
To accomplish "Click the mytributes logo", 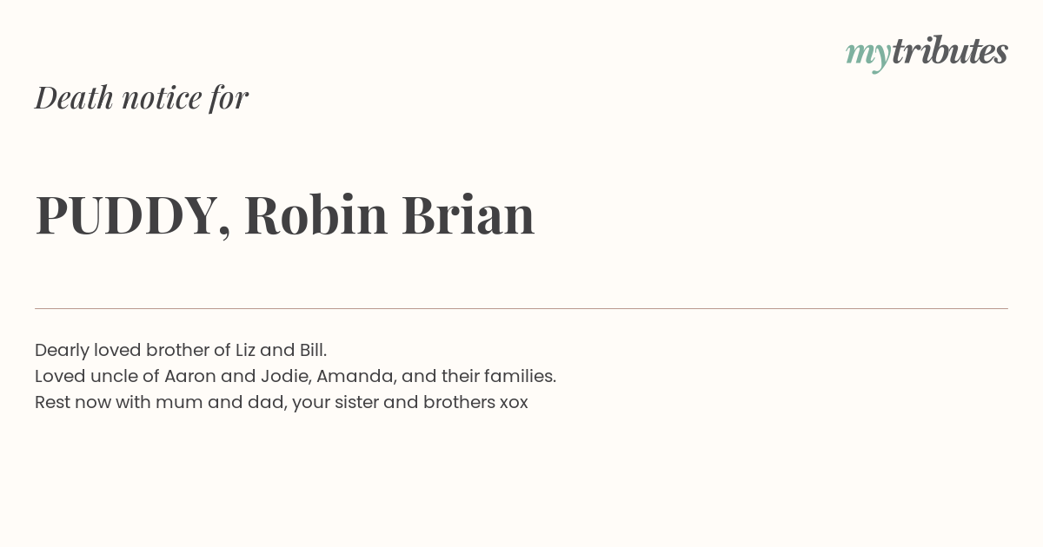I will point(927,53).
